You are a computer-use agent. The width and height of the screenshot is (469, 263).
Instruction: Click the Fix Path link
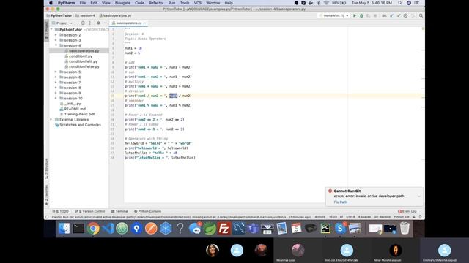coord(340,202)
